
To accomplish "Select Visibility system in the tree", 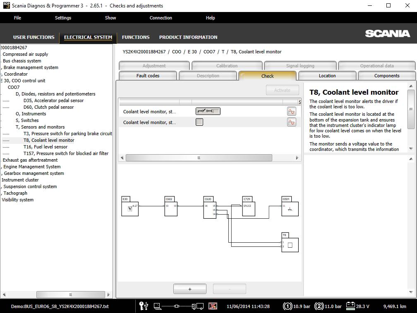I will coord(17,200).
